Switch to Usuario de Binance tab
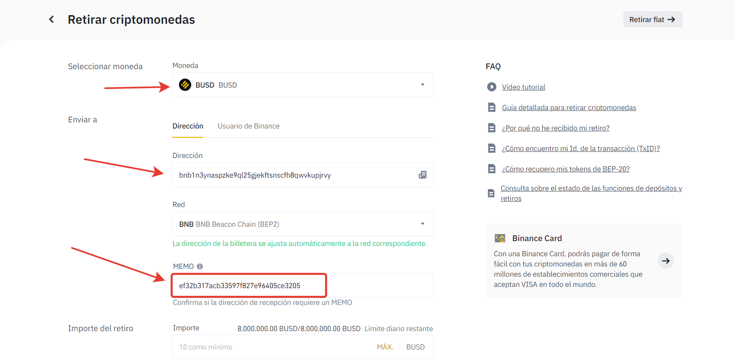Screen dimensions: 735x361 pyautogui.click(x=249, y=126)
